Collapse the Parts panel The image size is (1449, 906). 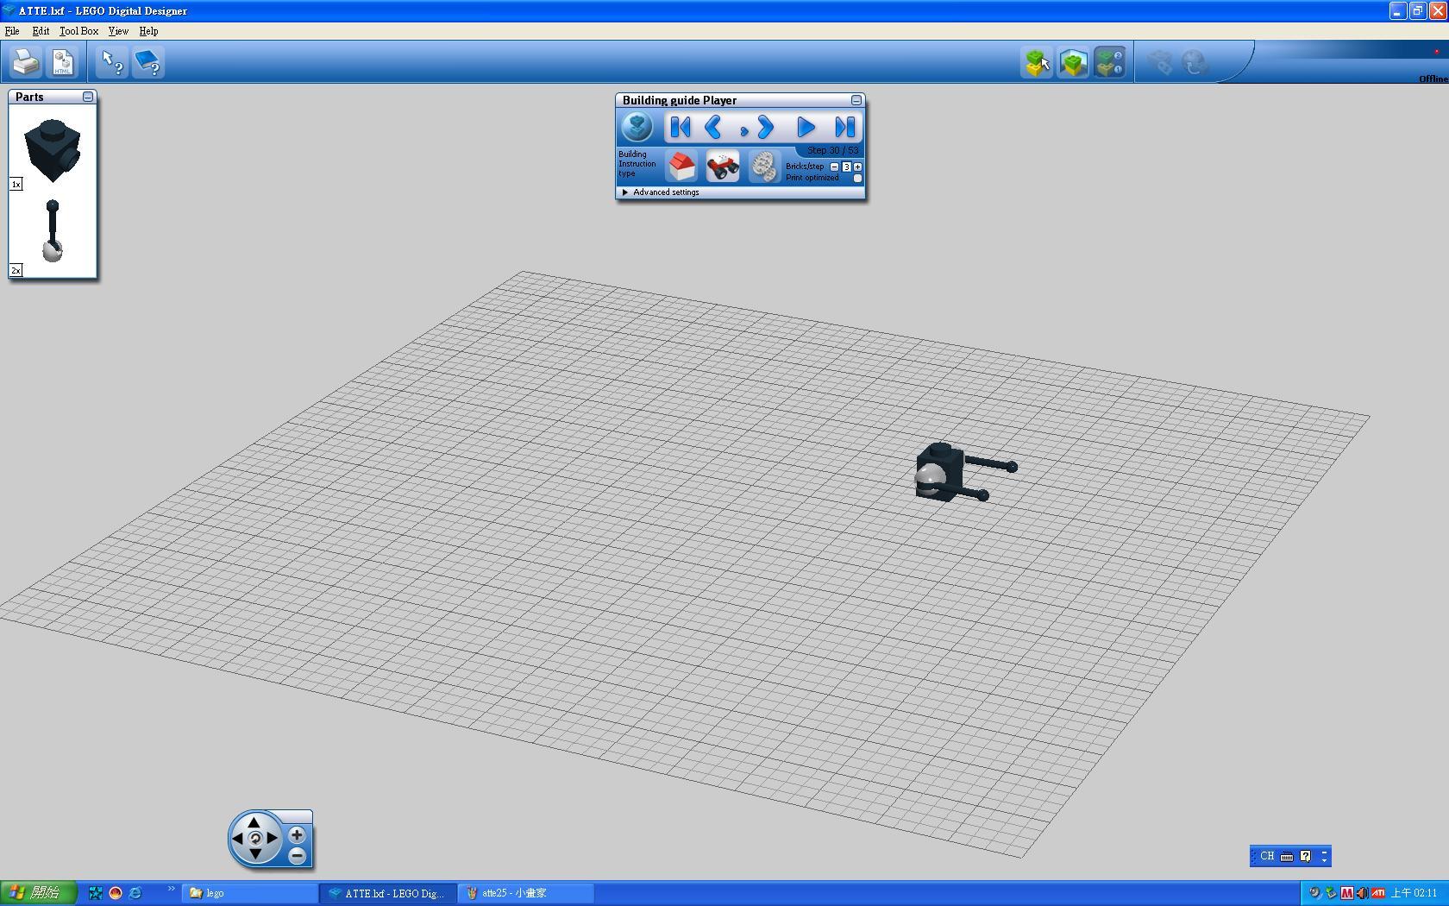[x=88, y=97]
